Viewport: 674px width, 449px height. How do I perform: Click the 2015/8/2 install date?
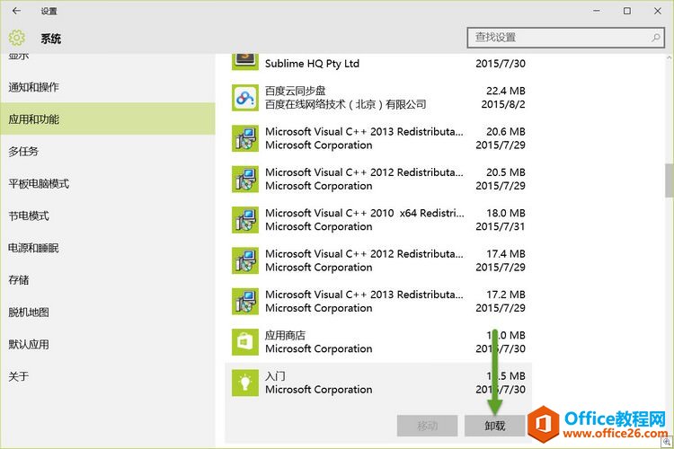coord(503,104)
